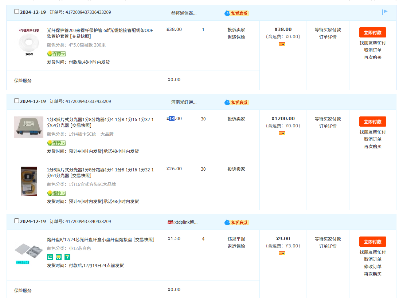
Task: Select checkbox for order 4172009437336433209
Action: tap(16, 12)
